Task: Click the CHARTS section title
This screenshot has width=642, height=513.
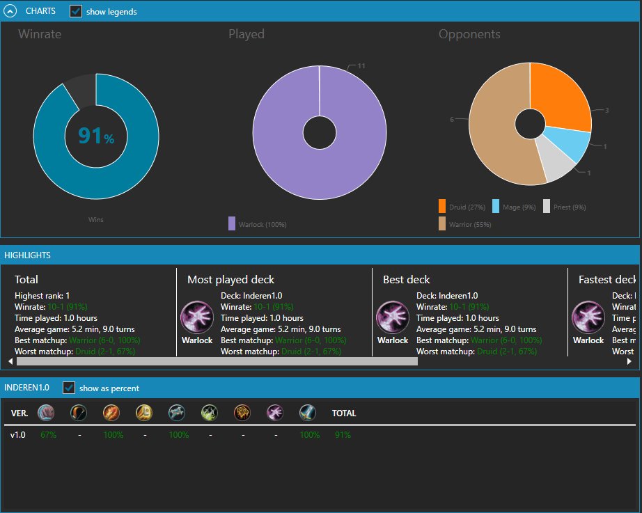Action: pos(40,11)
